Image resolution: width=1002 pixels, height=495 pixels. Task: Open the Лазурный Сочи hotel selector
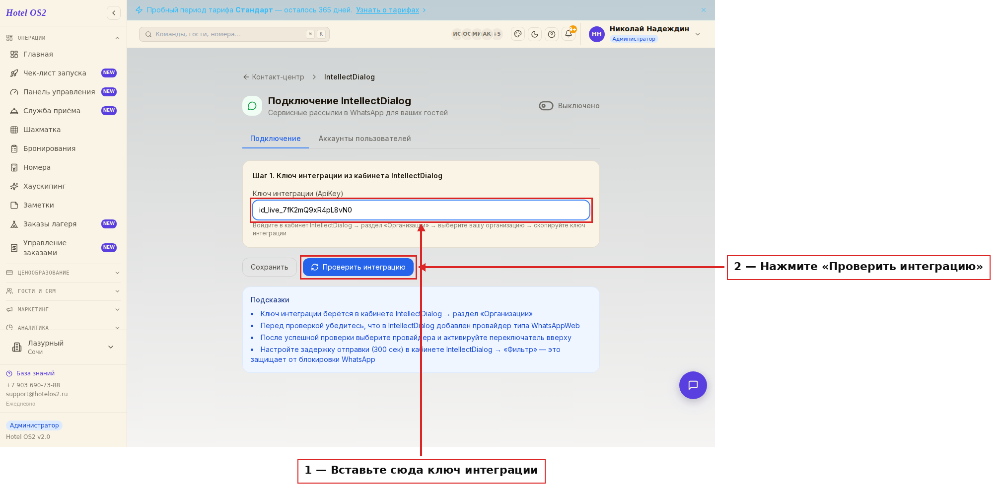[x=63, y=347]
